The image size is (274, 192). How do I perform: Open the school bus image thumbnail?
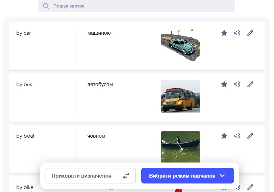click(180, 96)
